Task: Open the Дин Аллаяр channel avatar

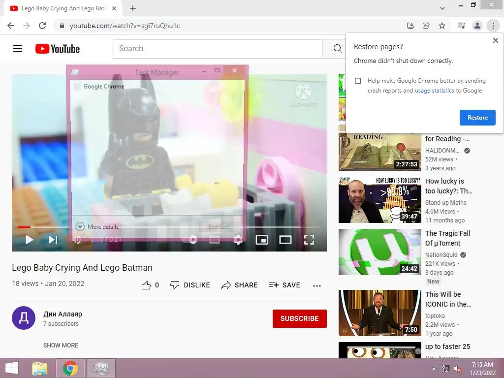Action: [x=24, y=318]
